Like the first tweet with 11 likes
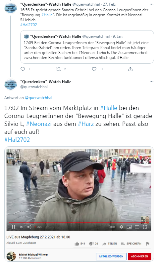Image resolution: width=157 pixels, height=265 pixels. 94,69
